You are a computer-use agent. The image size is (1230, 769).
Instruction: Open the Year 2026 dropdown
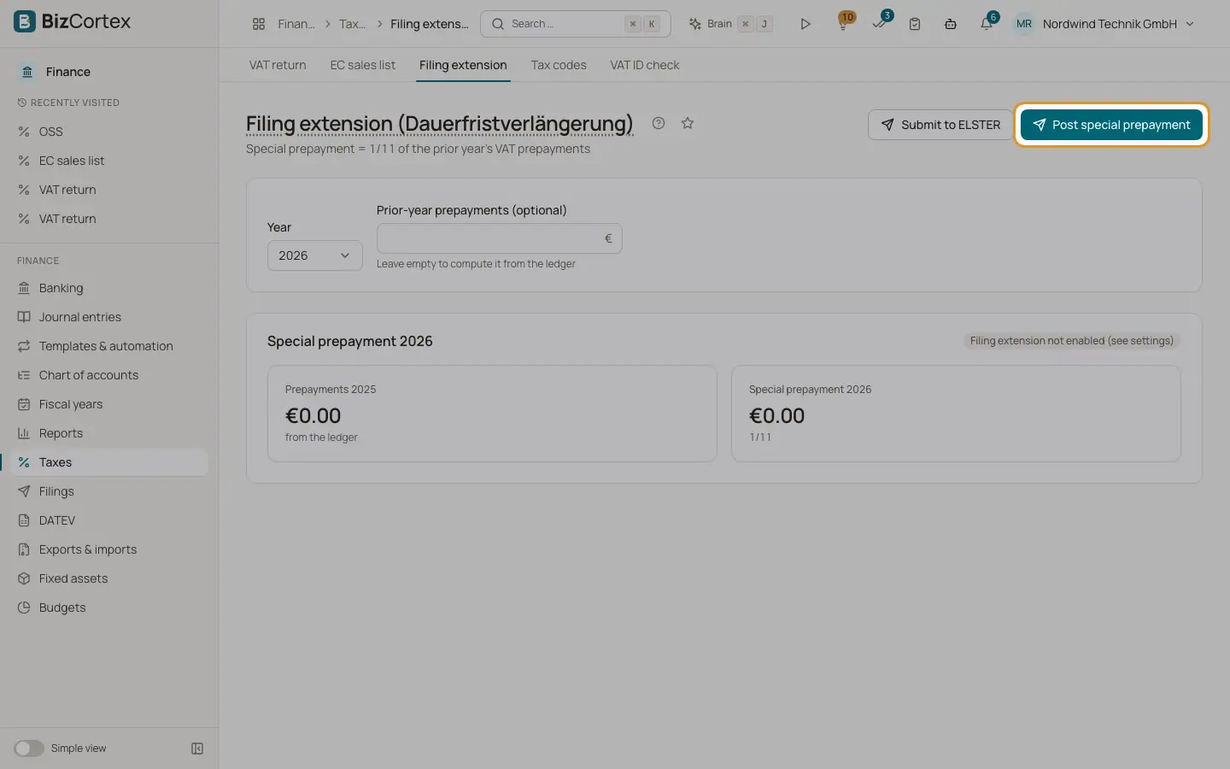tap(314, 255)
